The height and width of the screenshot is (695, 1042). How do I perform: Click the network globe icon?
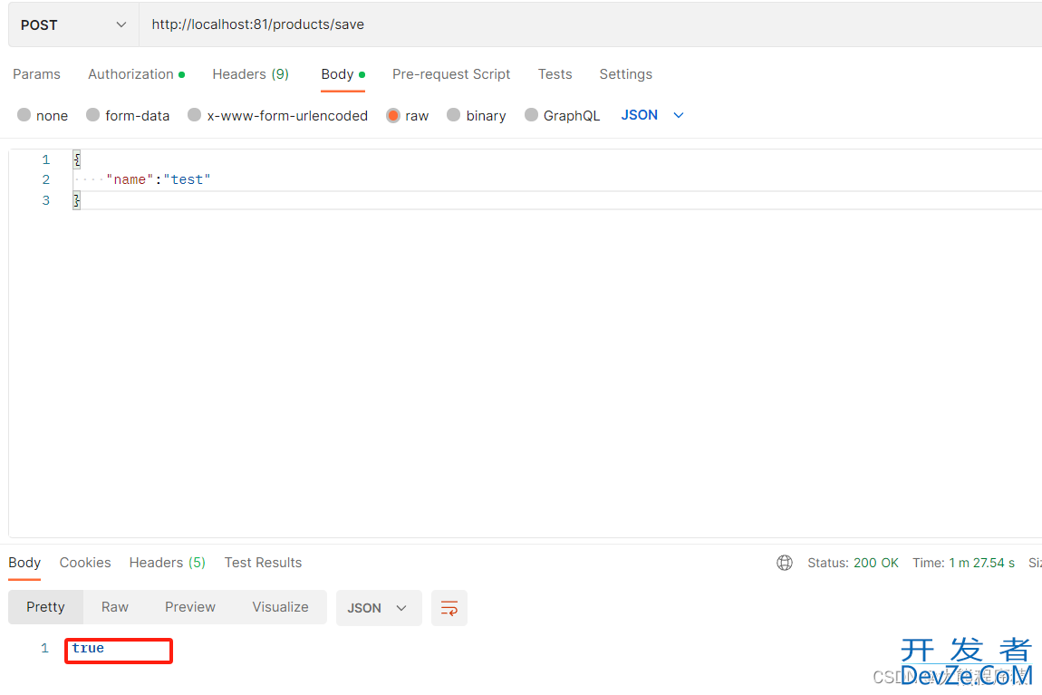click(x=784, y=563)
